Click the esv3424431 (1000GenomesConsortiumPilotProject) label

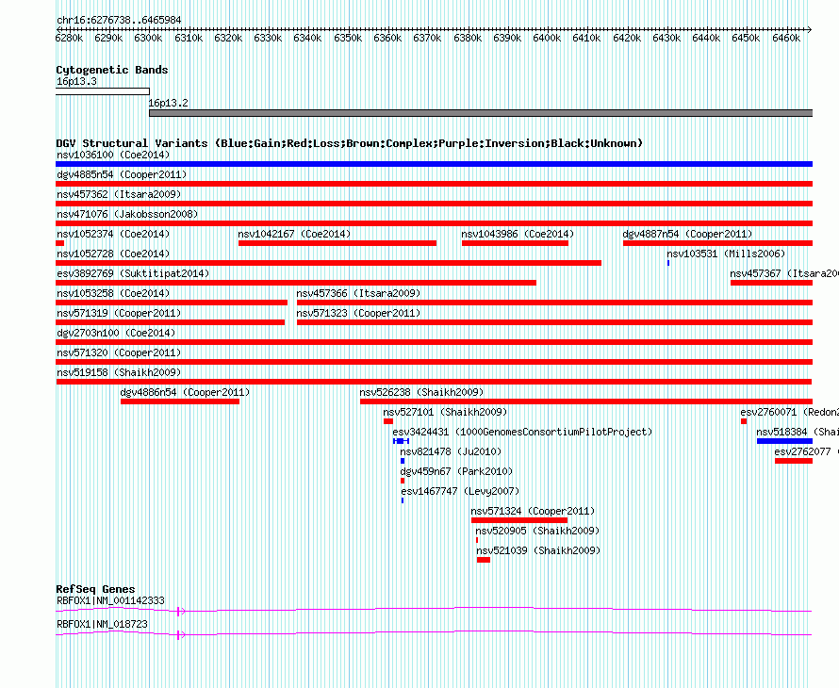pyautogui.click(x=522, y=432)
